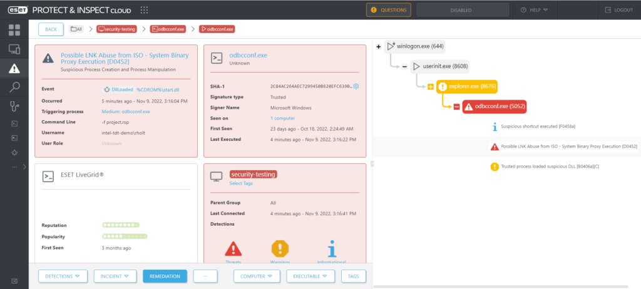Click the stethoscope icon in sidebar
The width and height of the screenshot is (641, 289).
[x=14, y=107]
